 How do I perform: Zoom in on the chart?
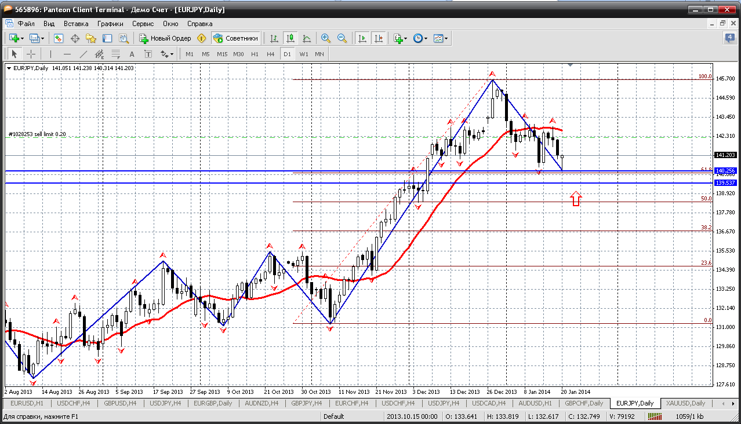click(x=326, y=38)
